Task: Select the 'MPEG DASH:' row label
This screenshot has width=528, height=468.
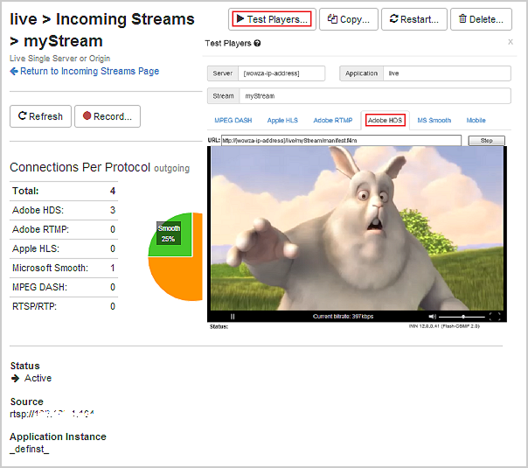Action: pyautogui.click(x=39, y=287)
